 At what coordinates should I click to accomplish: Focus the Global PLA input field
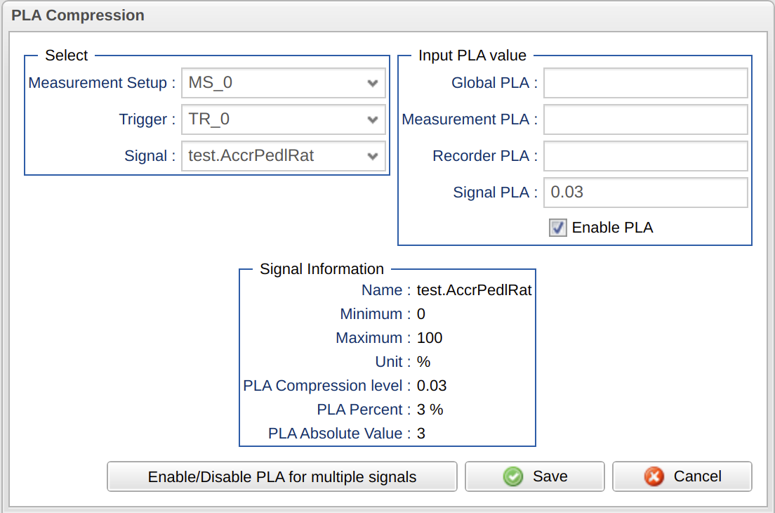pyautogui.click(x=645, y=83)
